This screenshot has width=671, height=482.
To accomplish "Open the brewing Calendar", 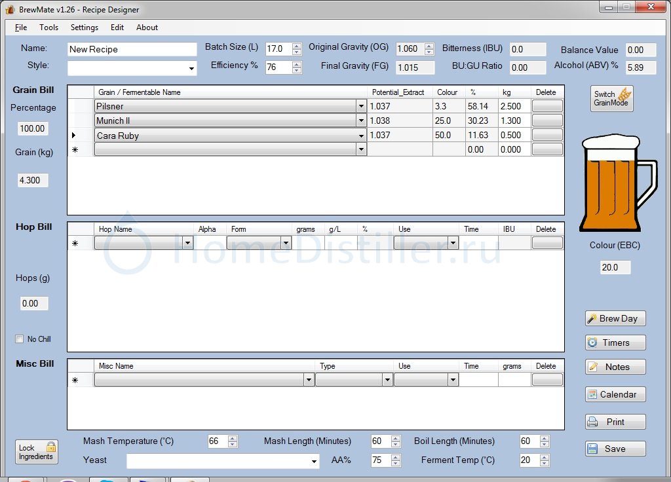I will pyautogui.click(x=615, y=394).
